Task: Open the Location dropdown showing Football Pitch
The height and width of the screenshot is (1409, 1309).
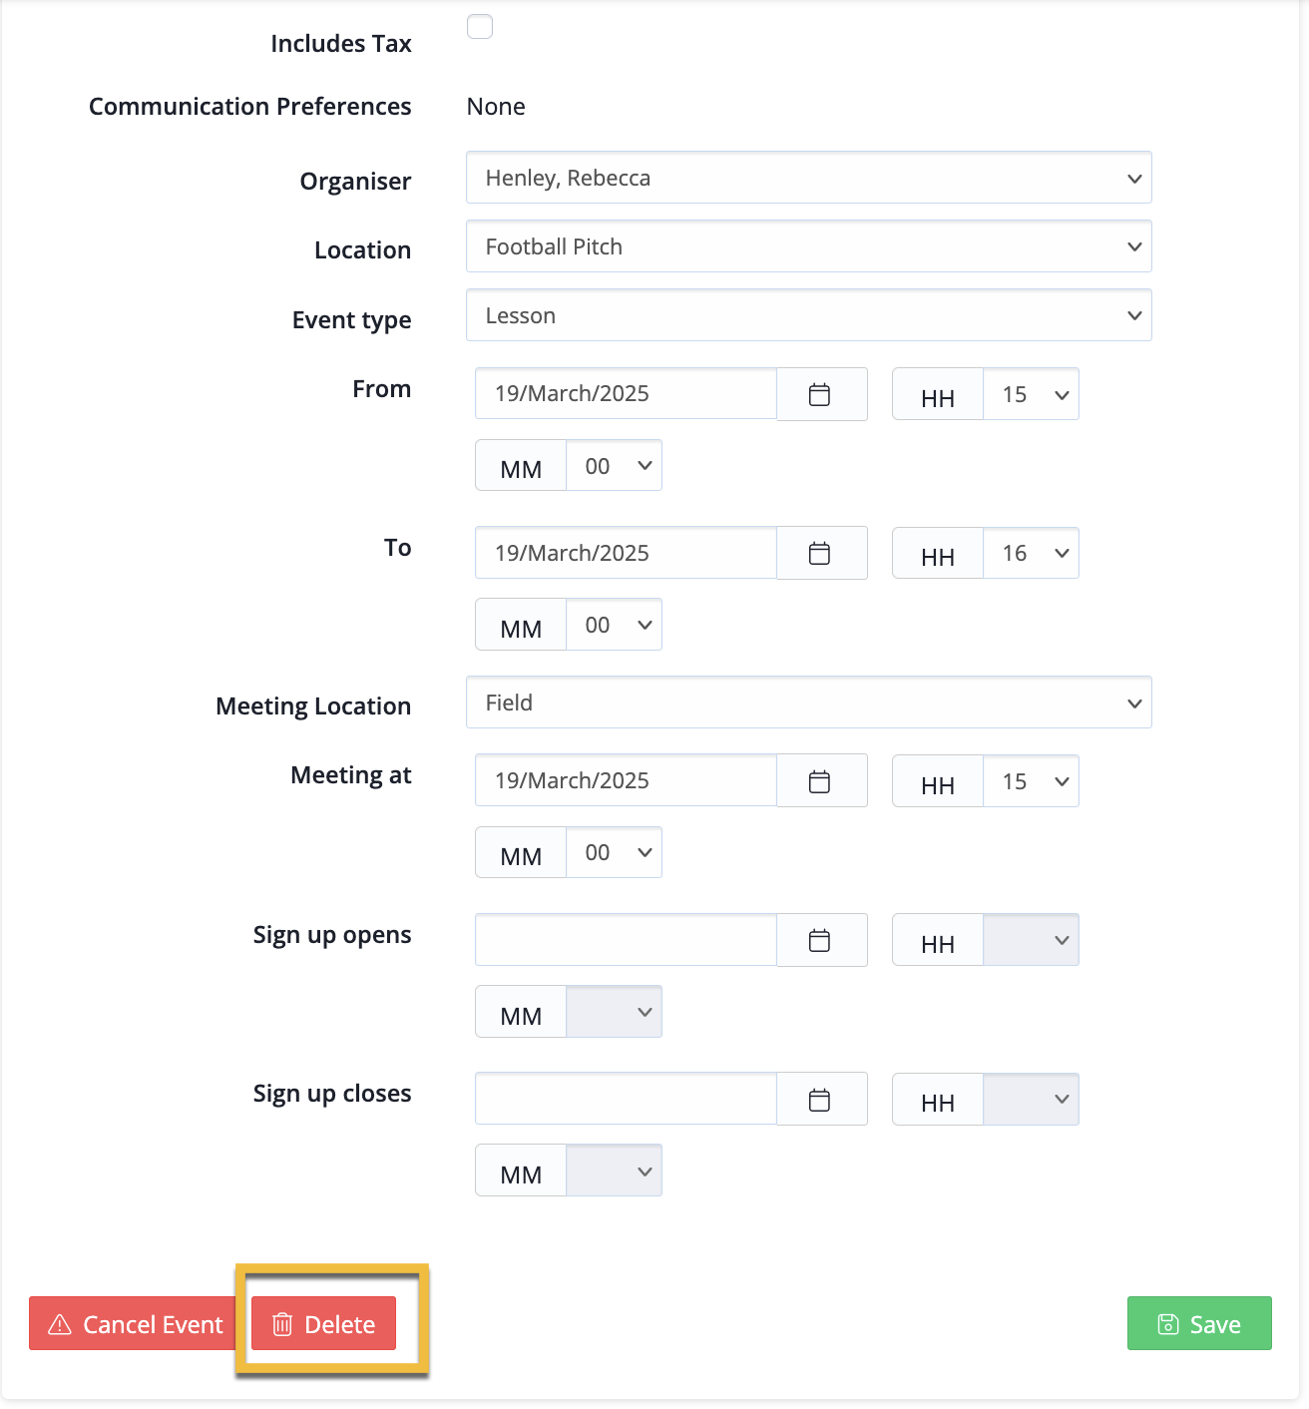Action: tap(808, 246)
